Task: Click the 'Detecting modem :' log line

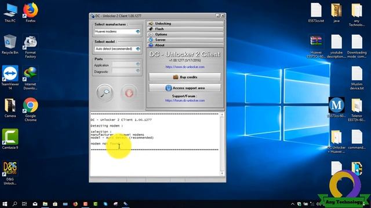Action: 107,126
